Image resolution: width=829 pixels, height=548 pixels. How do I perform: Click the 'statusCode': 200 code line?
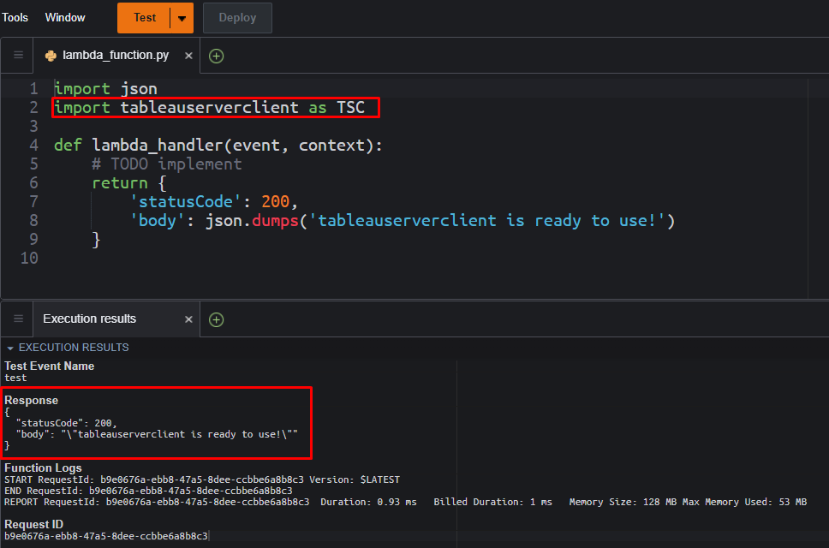pyautogui.click(x=214, y=201)
